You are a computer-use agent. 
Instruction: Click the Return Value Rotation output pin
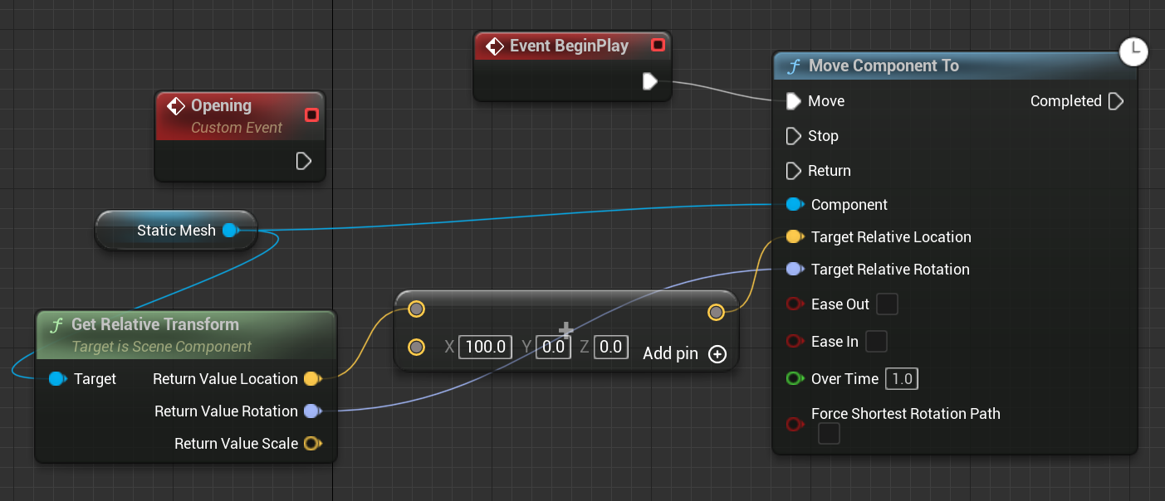[312, 411]
